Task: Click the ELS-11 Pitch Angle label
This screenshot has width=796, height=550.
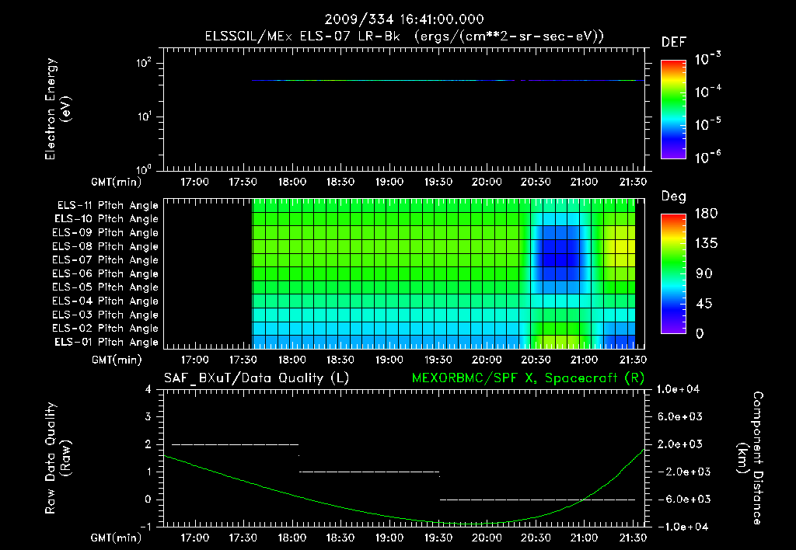Action: [107, 206]
